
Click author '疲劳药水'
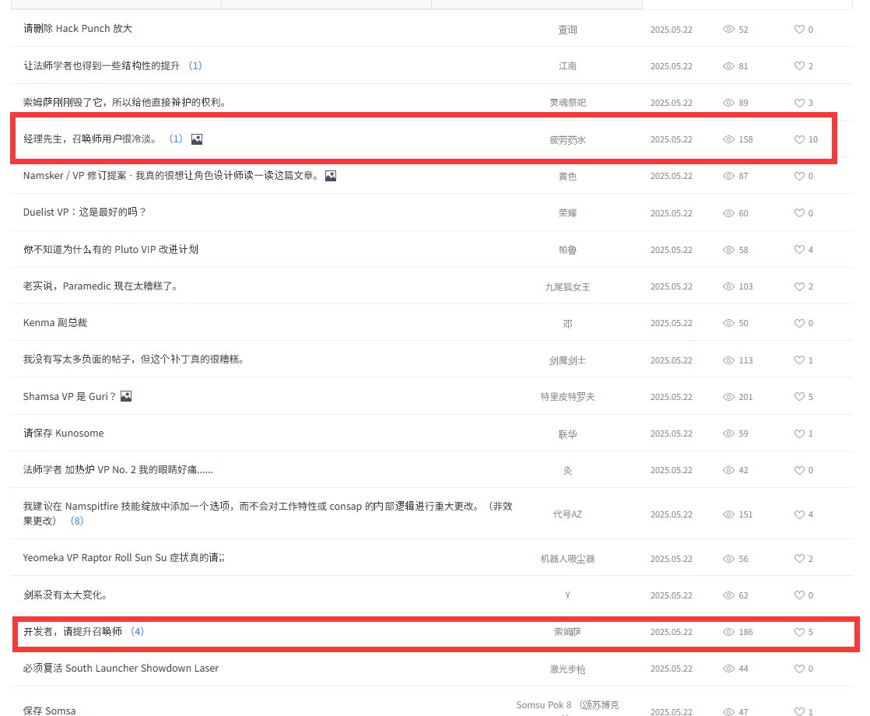[567, 140]
